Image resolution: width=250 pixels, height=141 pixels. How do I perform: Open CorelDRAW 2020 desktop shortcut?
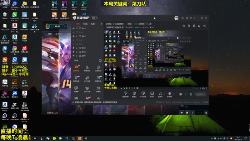click(15, 17)
